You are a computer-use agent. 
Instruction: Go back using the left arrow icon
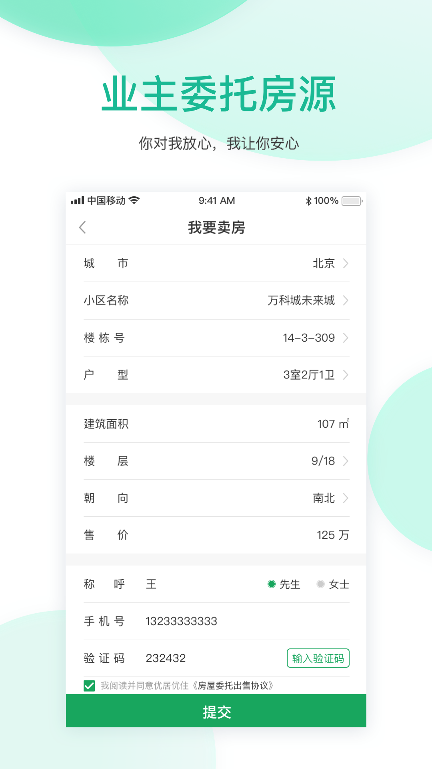tap(82, 227)
